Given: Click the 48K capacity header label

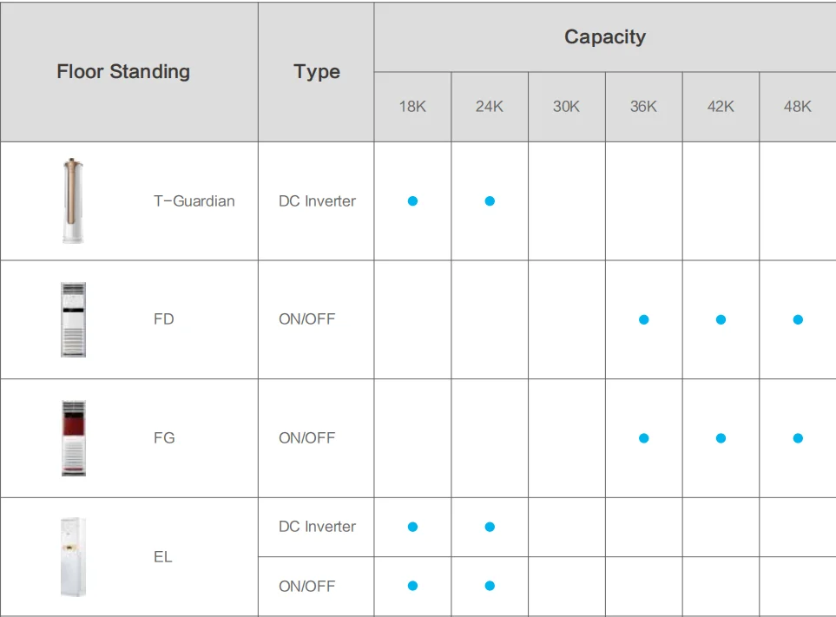Looking at the screenshot, I should pyautogui.click(x=797, y=107).
